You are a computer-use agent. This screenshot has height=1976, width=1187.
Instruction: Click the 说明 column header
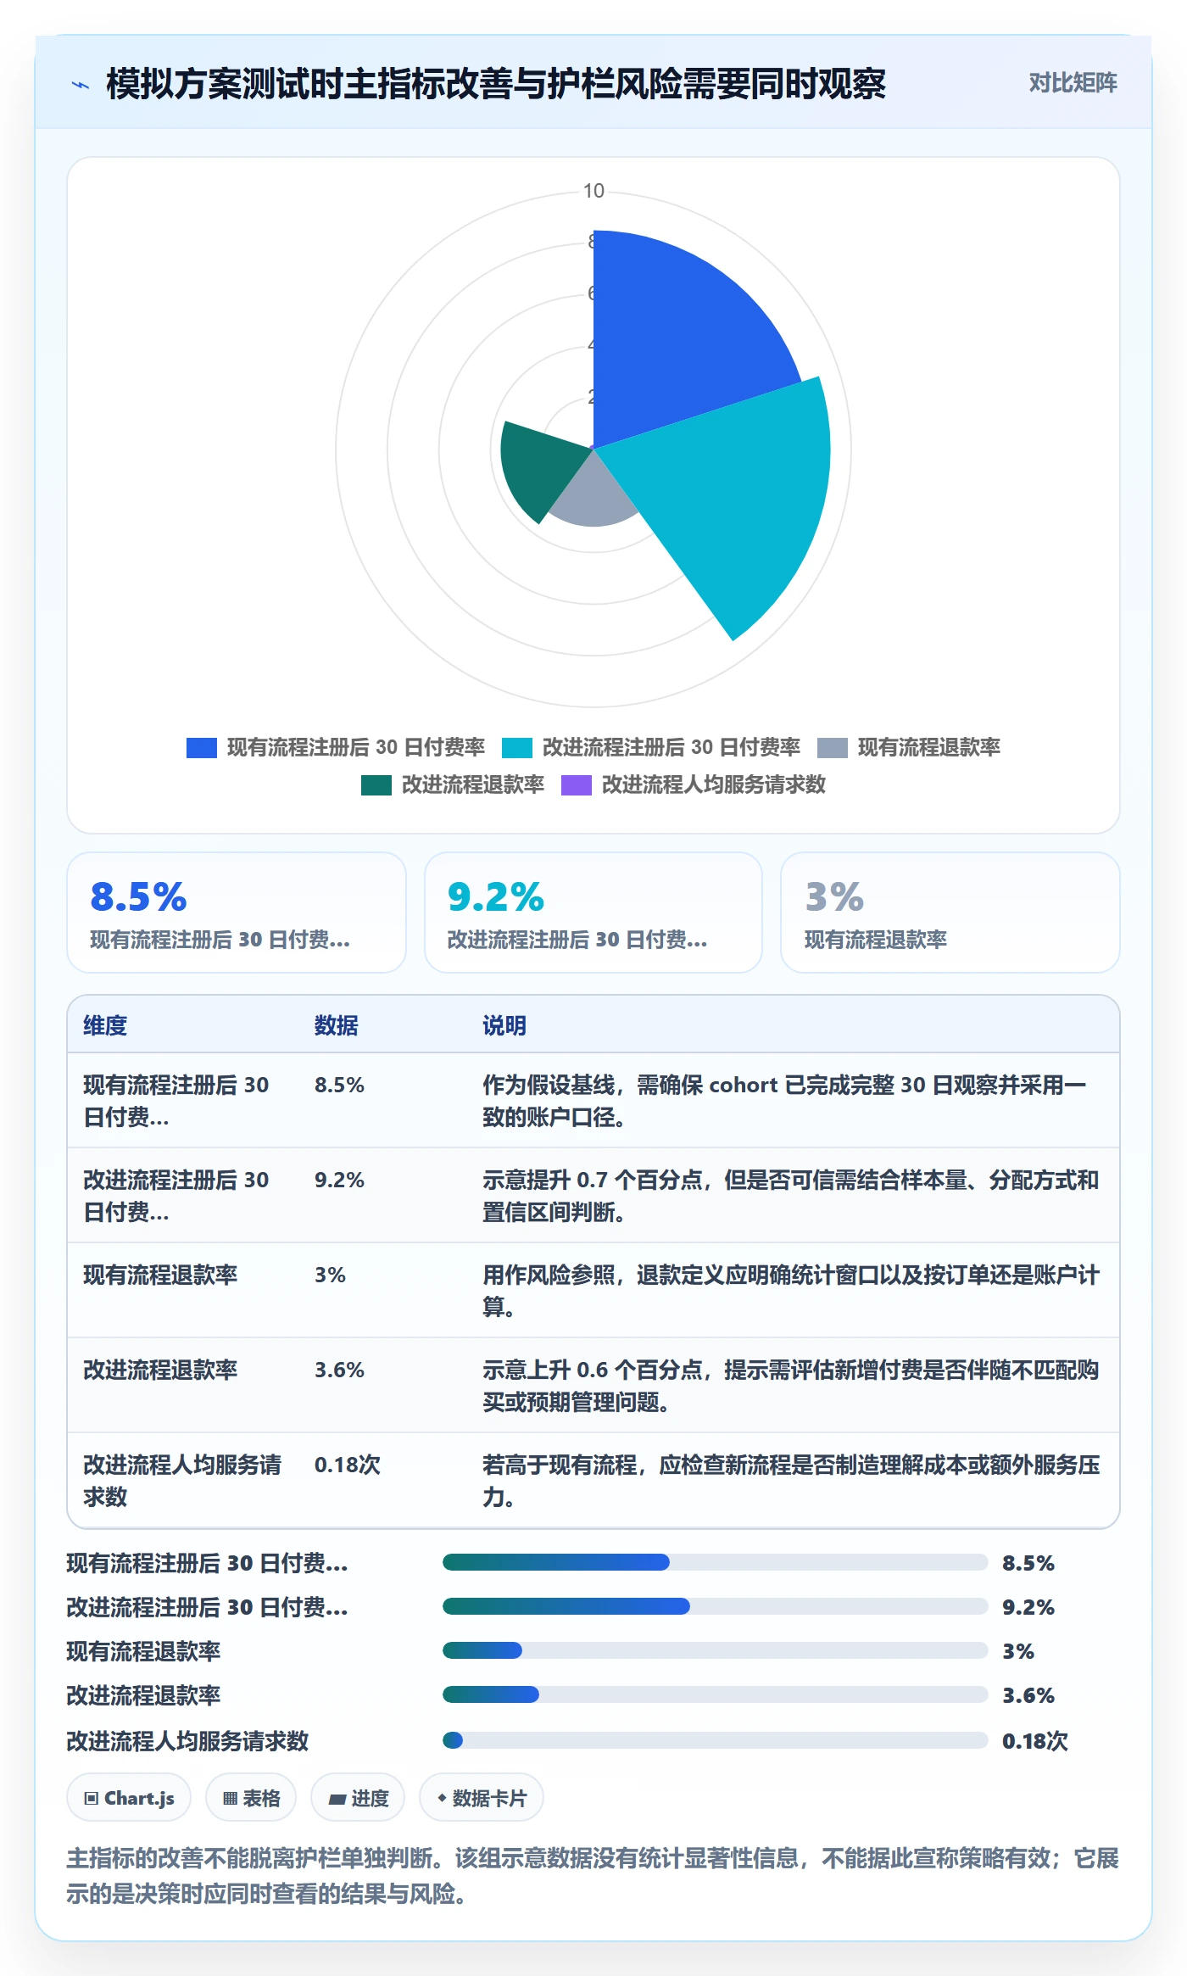[x=504, y=1025]
